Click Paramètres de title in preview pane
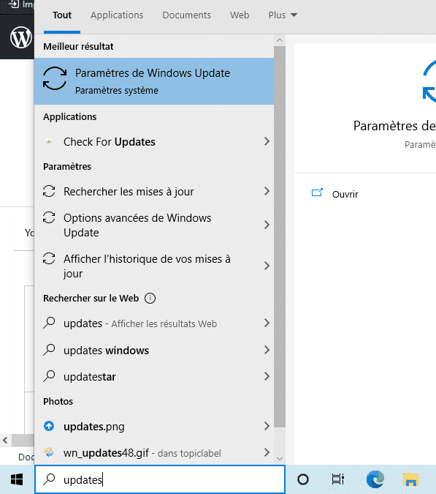This screenshot has width=436, height=494. tap(394, 126)
